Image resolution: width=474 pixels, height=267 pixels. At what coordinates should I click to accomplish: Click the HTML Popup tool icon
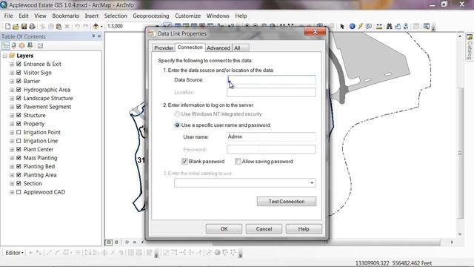pos(369,27)
